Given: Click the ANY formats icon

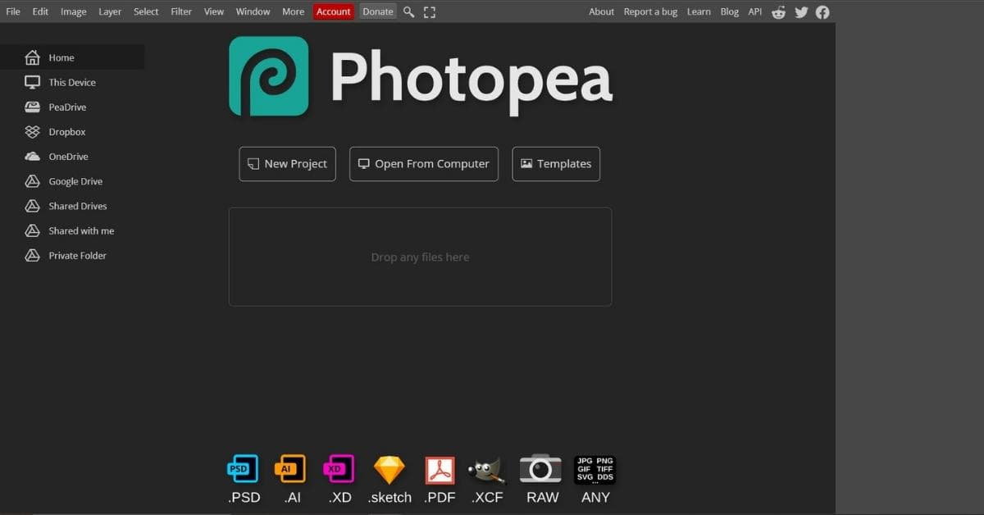Looking at the screenshot, I should click(595, 469).
